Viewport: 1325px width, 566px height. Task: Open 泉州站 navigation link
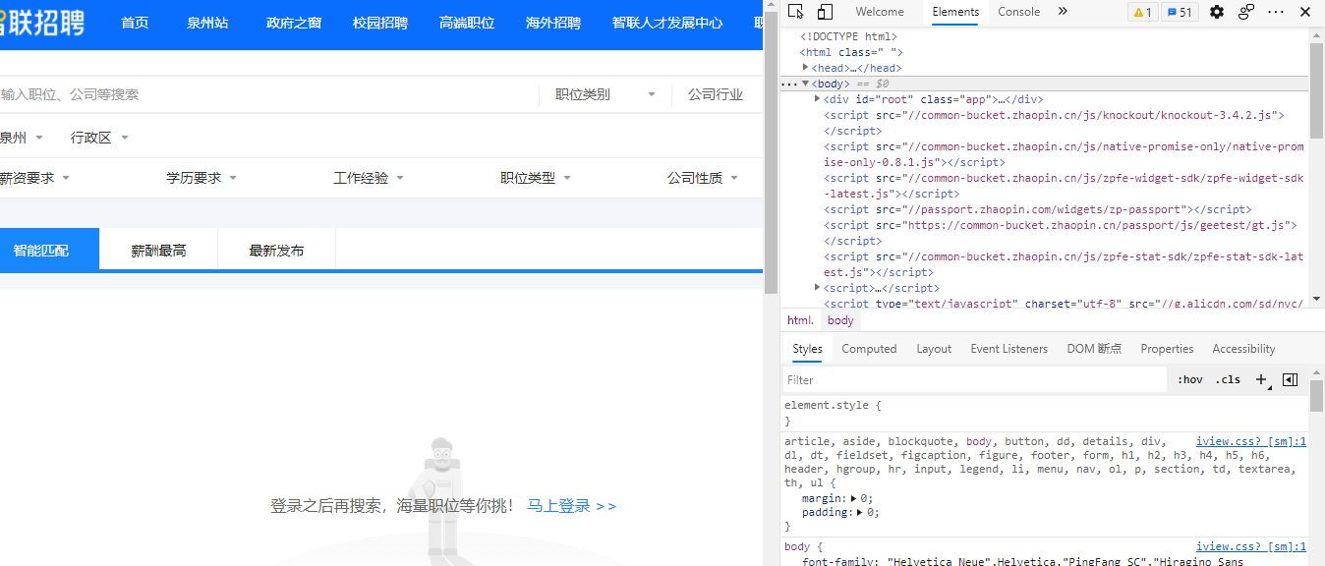click(x=207, y=23)
